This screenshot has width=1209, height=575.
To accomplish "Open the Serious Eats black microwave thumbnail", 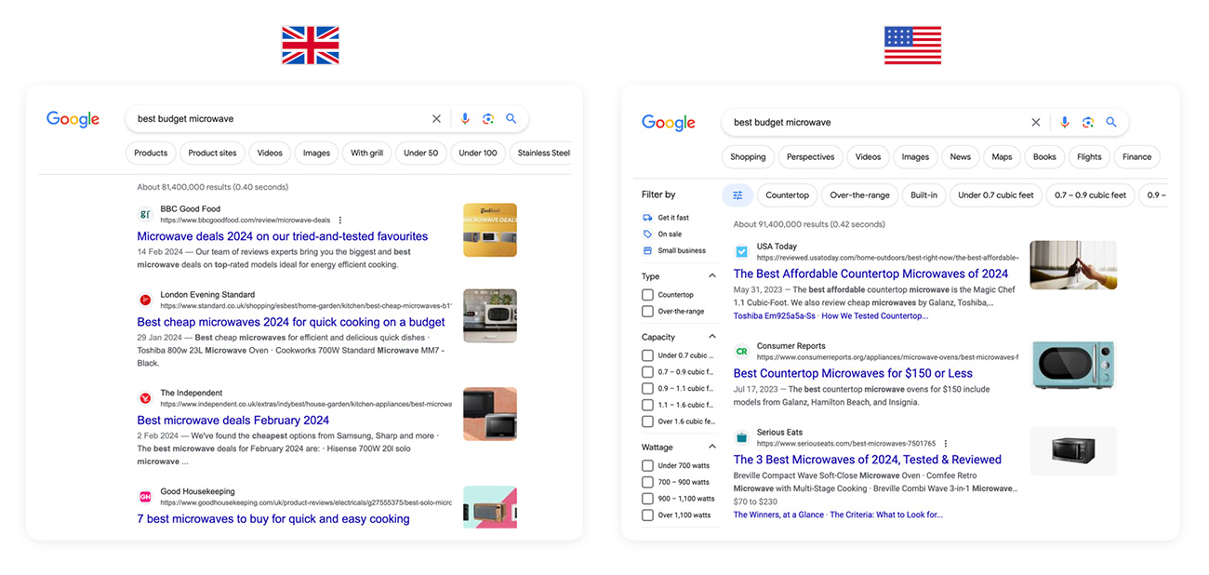I will click(x=1073, y=451).
